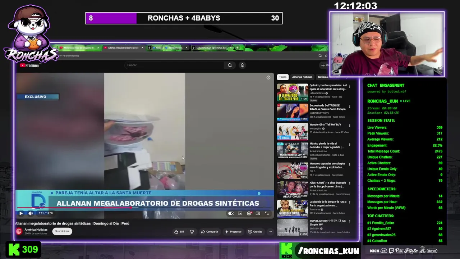Open options menu for Menores captadas video
The width and height of the screenshot is (460, 259).
click(x=350, y=165)
